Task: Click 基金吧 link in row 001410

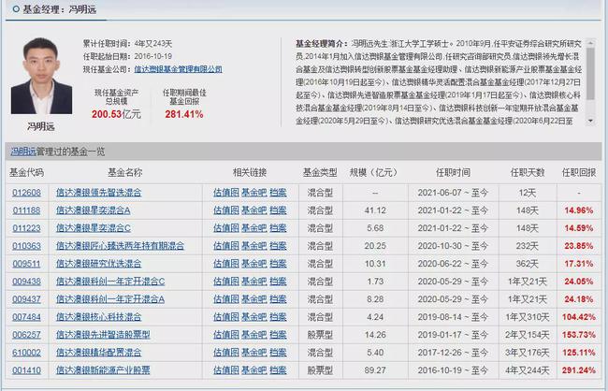Action: tap(254, 370)
